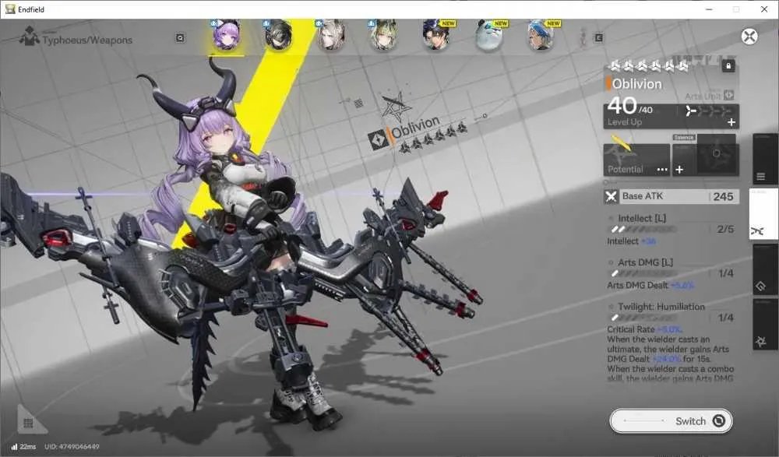This screenshot has width=779, height=457.
Task: Click the Arts DMG [L] progress bar
Action: coord(643,273)
